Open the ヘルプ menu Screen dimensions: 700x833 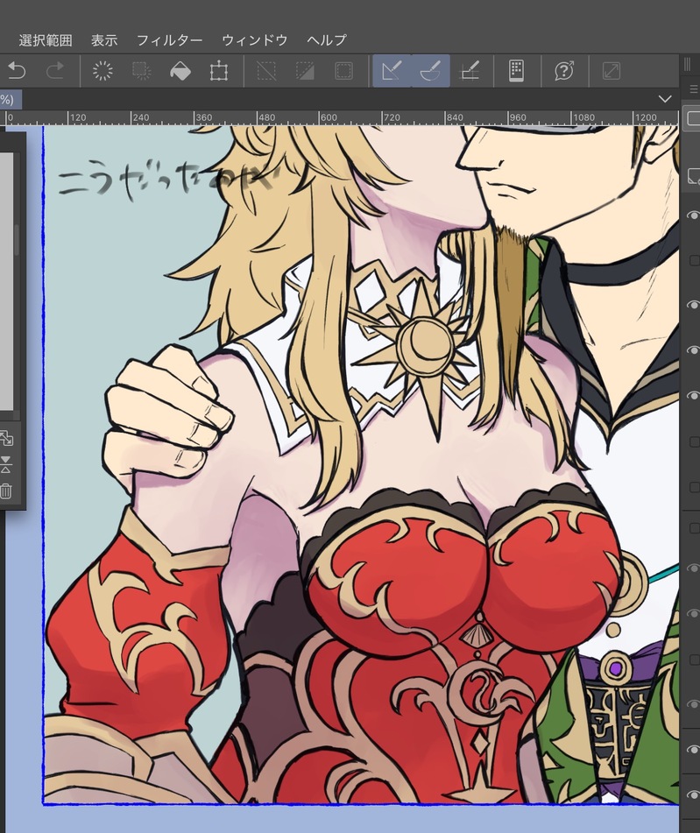(327, 40)
